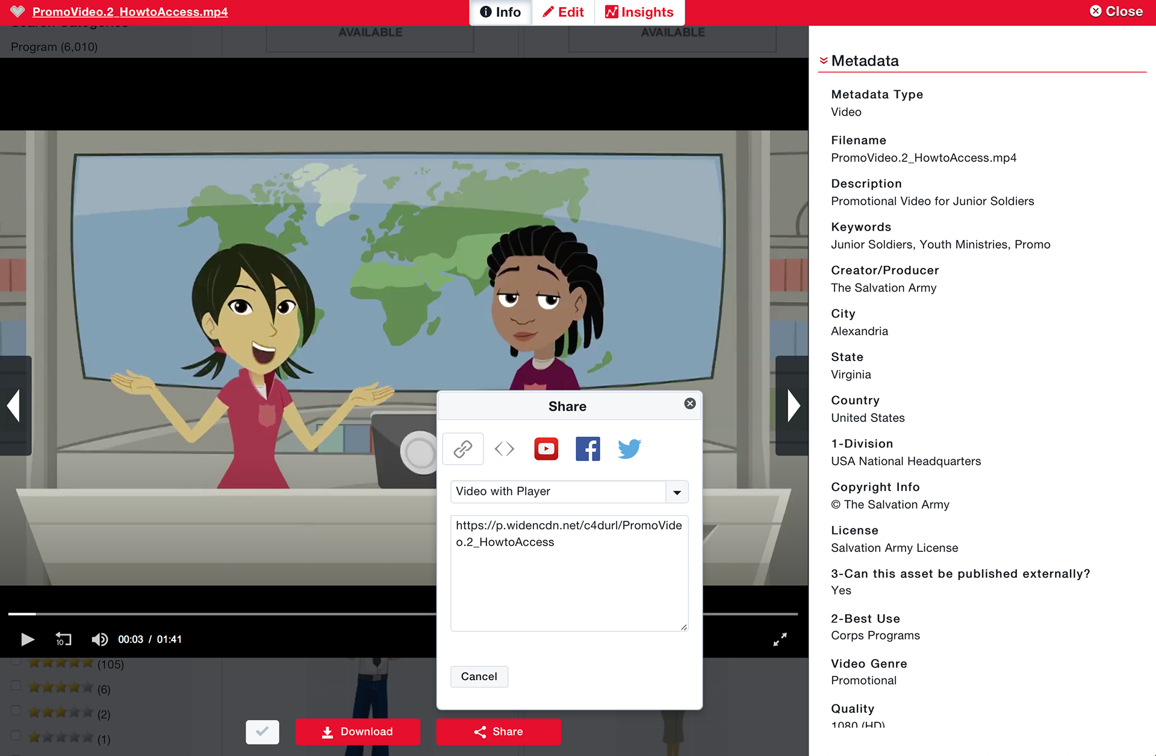Click the share URL text area
Image resolution: width=1156 pixels, height=756 pixels.
click(x=569, y=573)
